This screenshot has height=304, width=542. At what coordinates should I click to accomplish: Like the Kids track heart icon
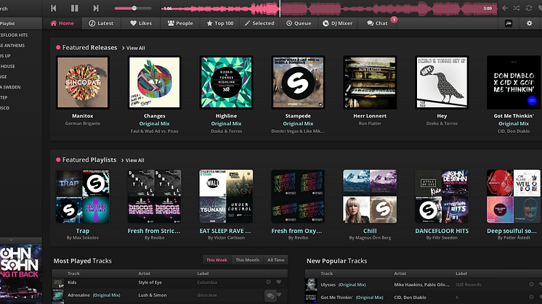point(278,282)
